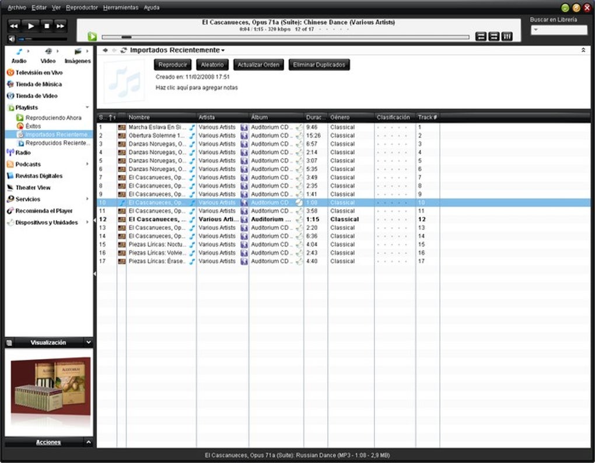Expand the Dispositivos y Unidades entry
Screen dimensions: 595x463
(89, 222)
